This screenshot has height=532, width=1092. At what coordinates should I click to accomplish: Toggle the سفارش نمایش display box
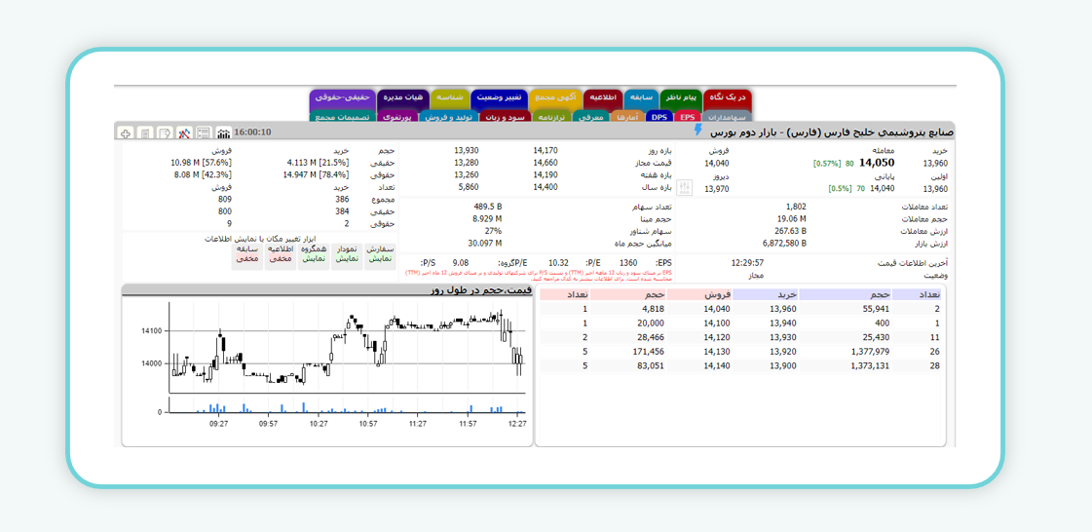[380, 253]
